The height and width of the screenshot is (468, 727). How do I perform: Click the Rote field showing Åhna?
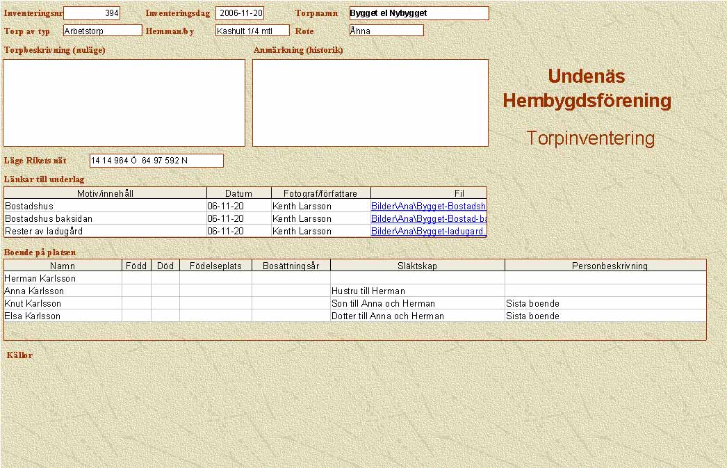tap(386, 31)
